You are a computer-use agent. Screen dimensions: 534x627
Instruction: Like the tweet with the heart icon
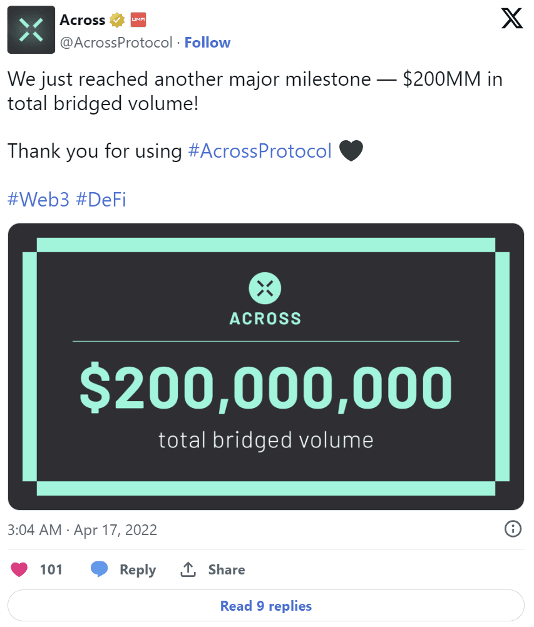[20, 569]
